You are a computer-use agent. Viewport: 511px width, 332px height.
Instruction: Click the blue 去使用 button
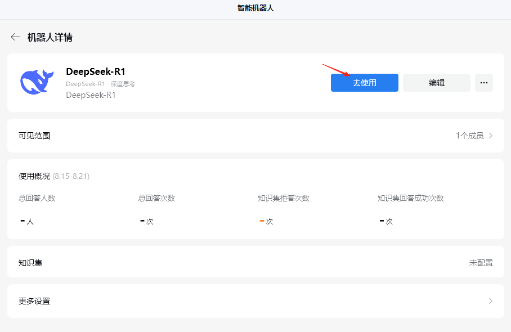(364, 83)
